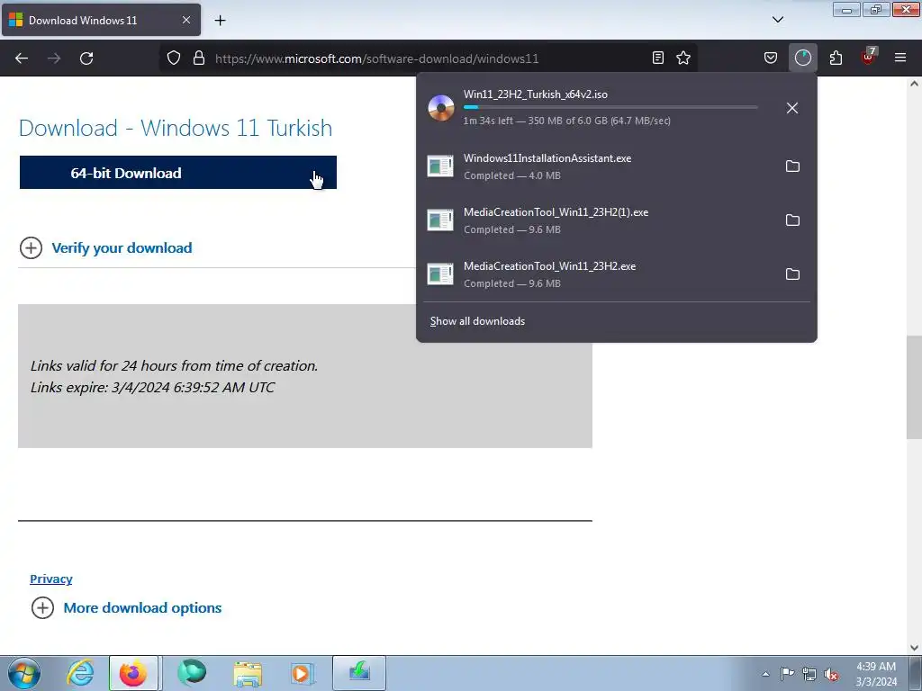Open the Firefox application menu
Viewport: 922px width, 691px height.
click(900, 58)
